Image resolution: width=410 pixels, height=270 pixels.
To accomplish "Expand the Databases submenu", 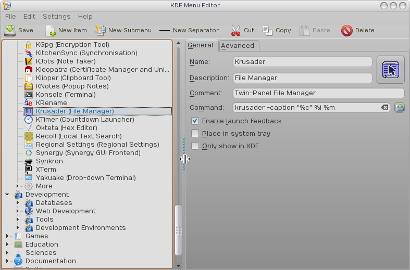I will [18, 203].
